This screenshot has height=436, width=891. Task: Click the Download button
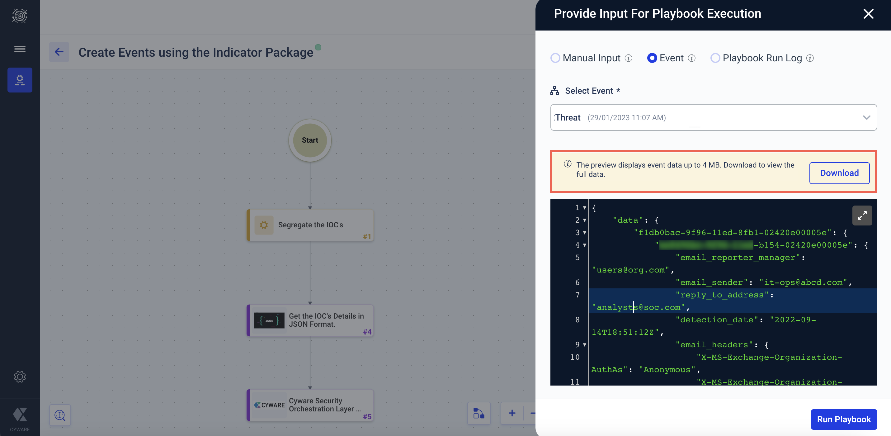pyautogui.click(x=839, y=173)
